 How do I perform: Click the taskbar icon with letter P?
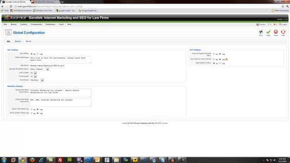[107, 160]
